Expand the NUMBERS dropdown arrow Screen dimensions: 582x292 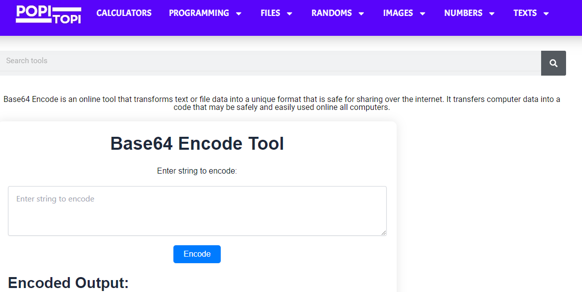492,13
